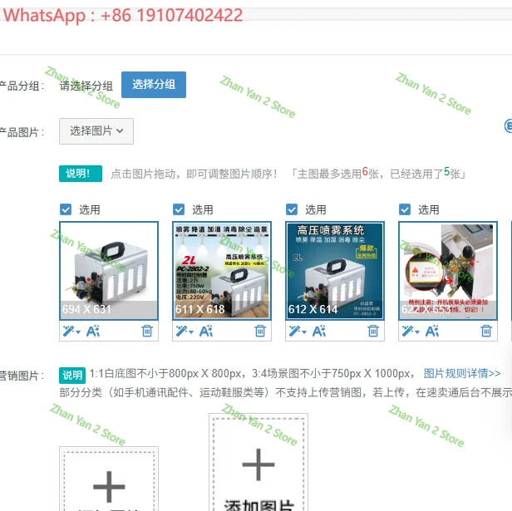Select the 高压喷雾系统 blue product thumbnail
Screen dimensions: 512x511
(335, 271)
